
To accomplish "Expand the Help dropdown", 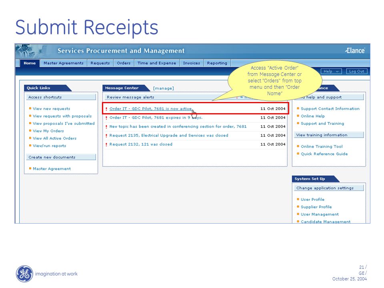I will (331, 71).
